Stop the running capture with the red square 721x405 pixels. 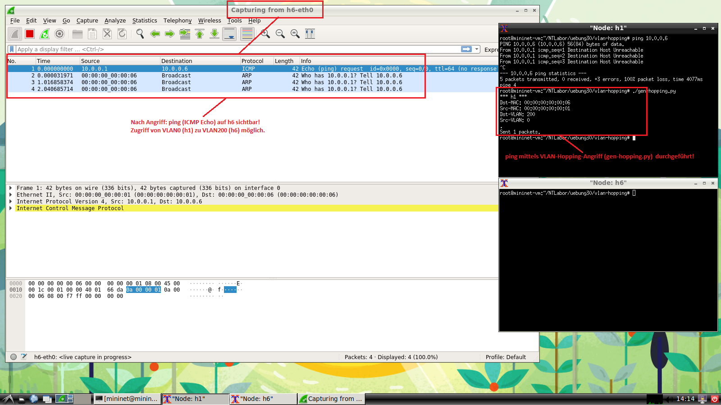coord(30,34)
